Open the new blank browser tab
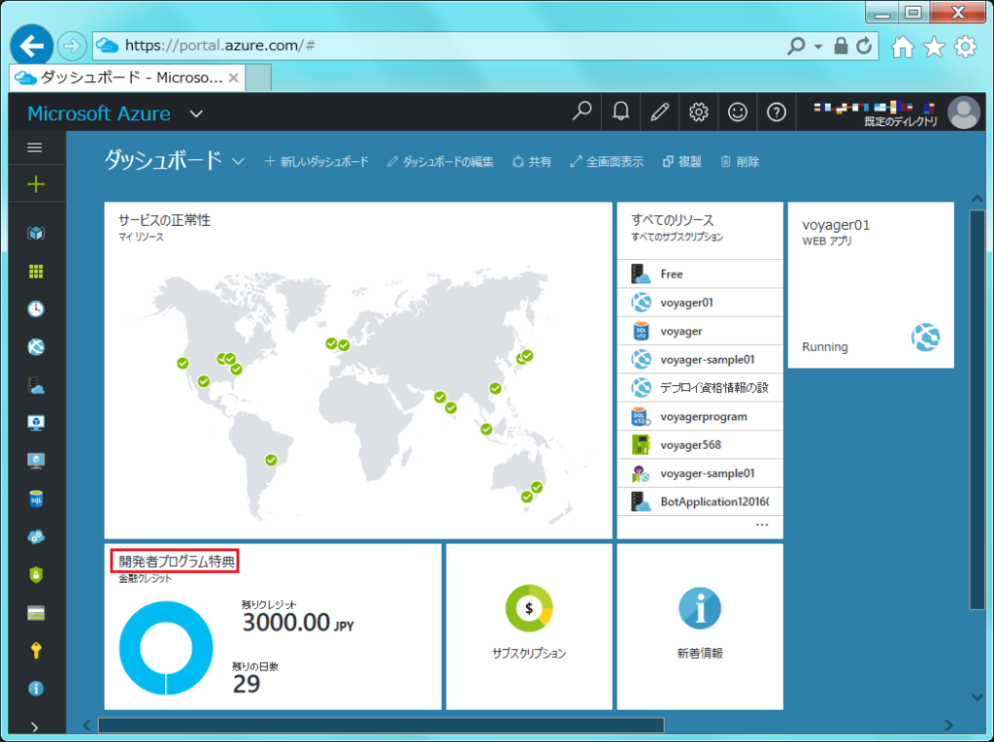The image size is (994, 742). pyautogui.click(x=258, y=78)
